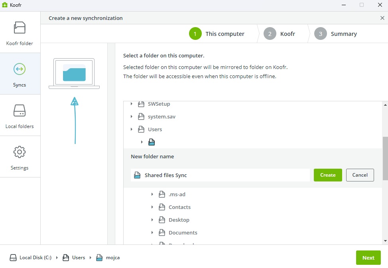Click the New folder name input field
This screenshot has height=268, width=388.
tap(220, 175)
